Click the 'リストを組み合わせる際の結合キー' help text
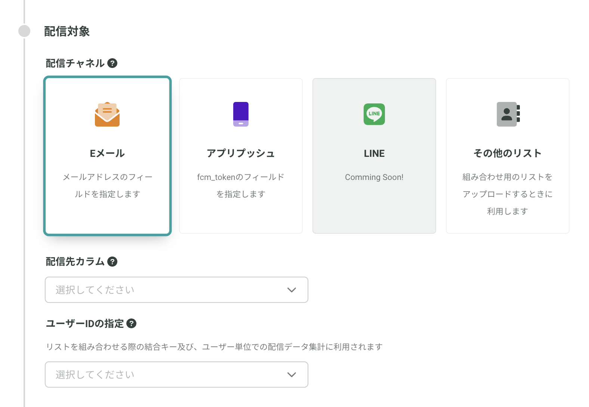This screenshot has width=589, height=407. 214,347
